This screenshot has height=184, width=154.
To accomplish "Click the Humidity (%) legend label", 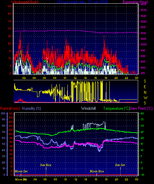I will tap(31, 108).
